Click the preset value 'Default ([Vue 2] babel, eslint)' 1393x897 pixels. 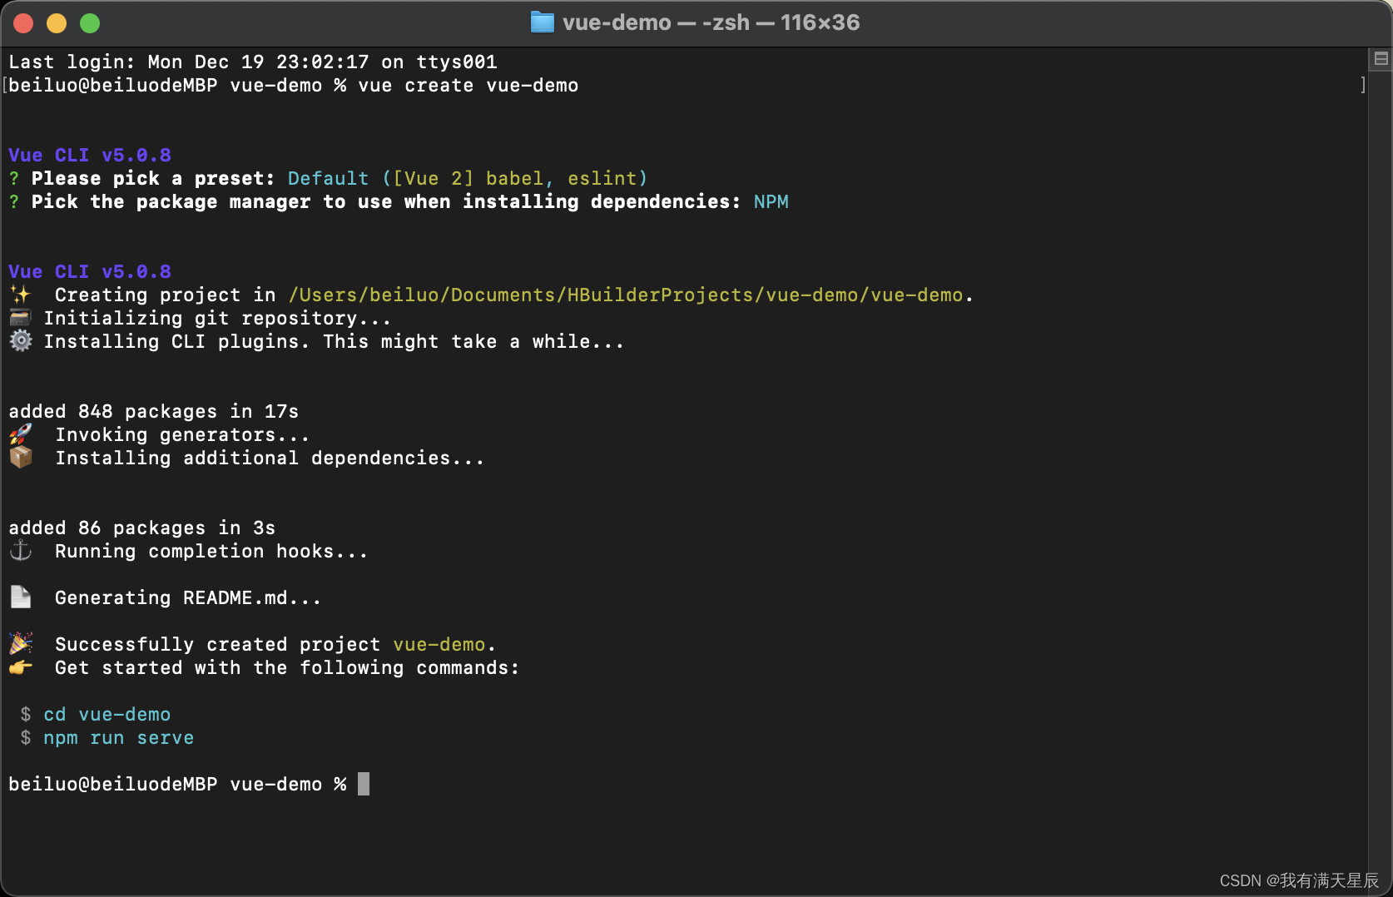tap(467, 178)
